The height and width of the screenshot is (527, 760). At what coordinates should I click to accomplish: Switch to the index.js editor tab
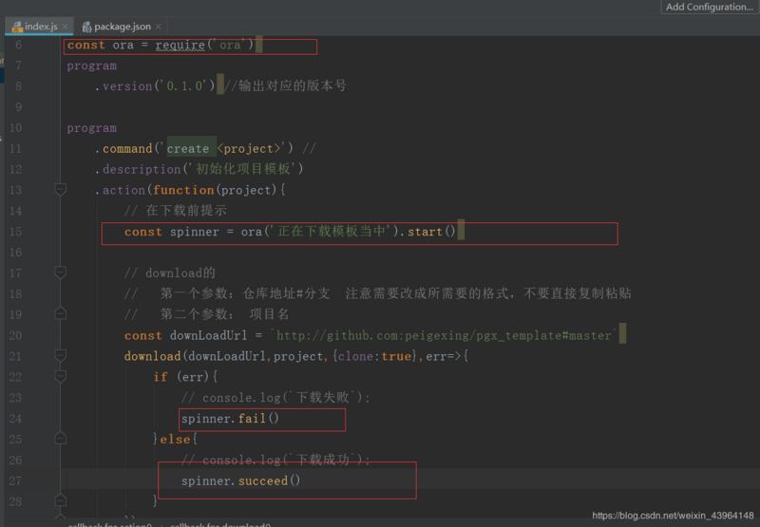click(x=41, y=27)
